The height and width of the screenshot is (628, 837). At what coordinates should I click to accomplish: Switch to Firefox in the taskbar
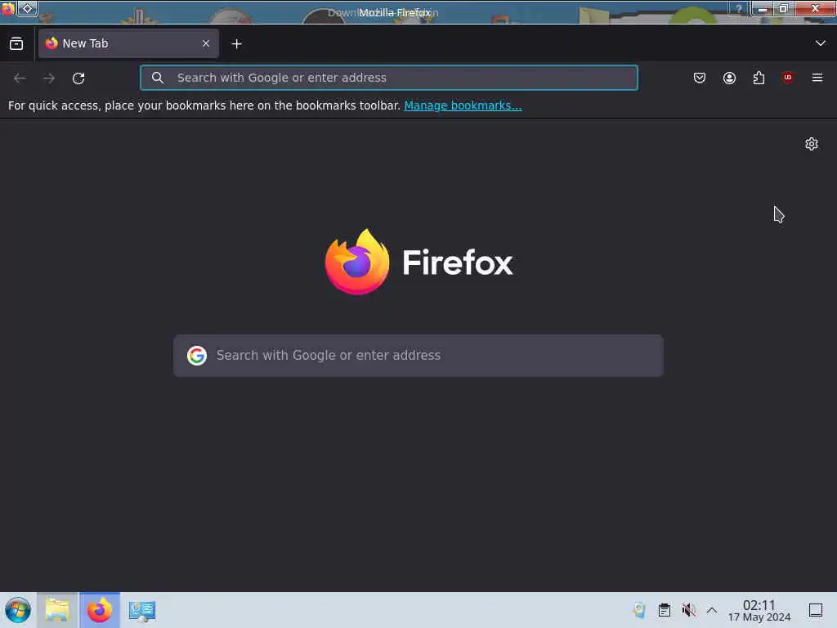100,610
